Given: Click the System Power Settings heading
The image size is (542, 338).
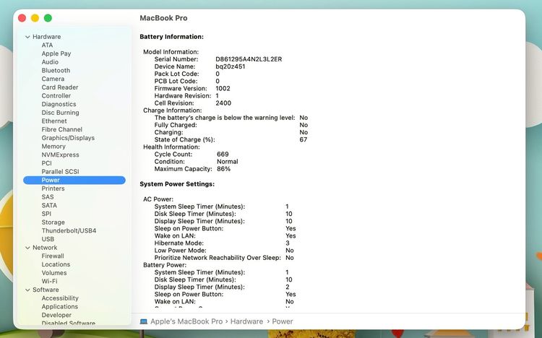Looking at the screenshot, I should (x=177, y=184).
